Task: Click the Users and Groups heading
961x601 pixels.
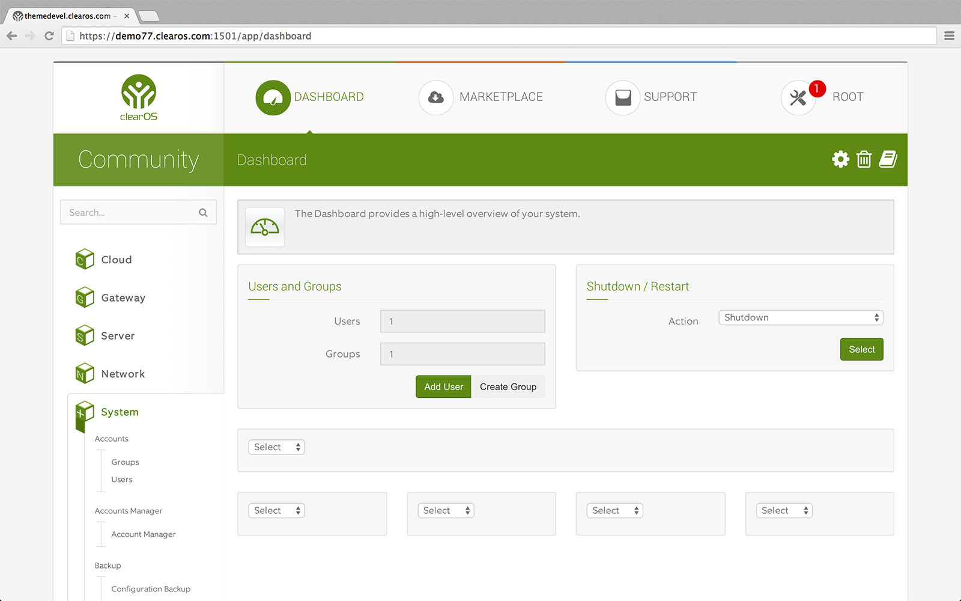Action: pyautogui.click(x=295, y=287)
